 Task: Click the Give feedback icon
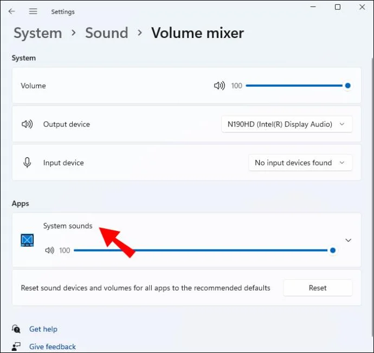coord(16,346)
